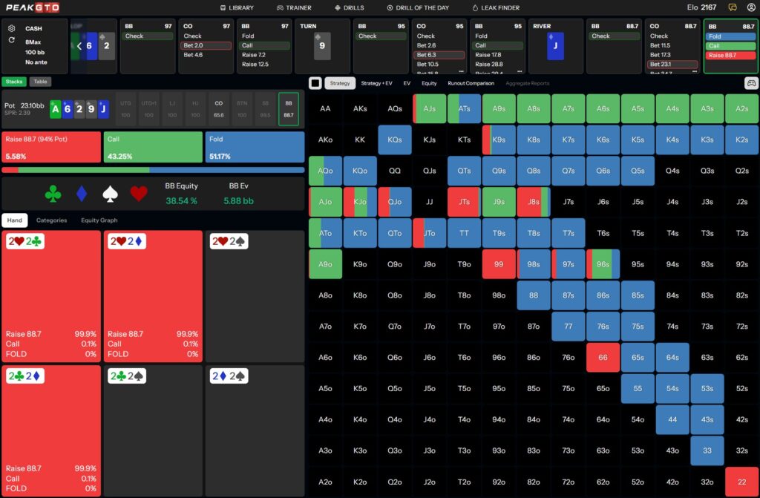The image size is (760, 498).
Task: Click the red Raise 88.7 action box
Action: (x=51, y=147)
